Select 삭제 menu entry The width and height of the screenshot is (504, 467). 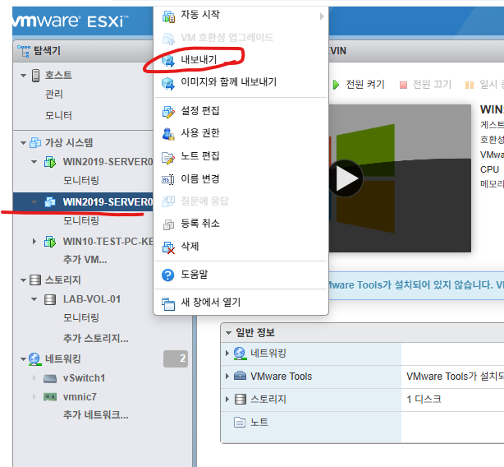(241, 247)
